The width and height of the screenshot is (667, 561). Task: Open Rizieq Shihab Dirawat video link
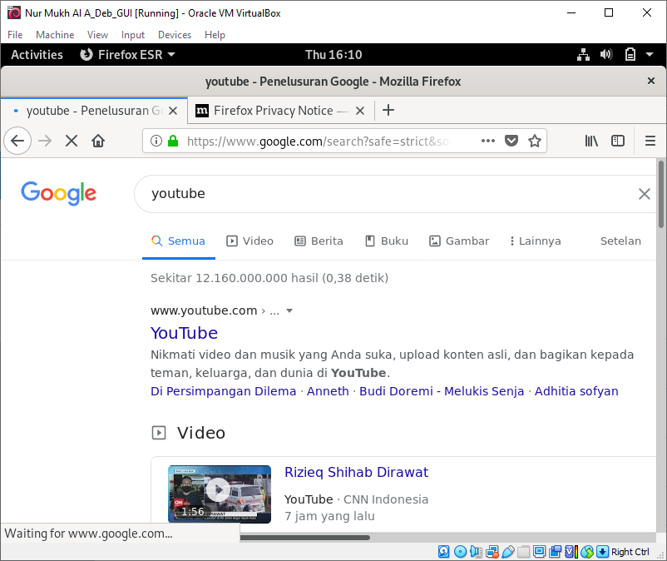click(357, 473)
